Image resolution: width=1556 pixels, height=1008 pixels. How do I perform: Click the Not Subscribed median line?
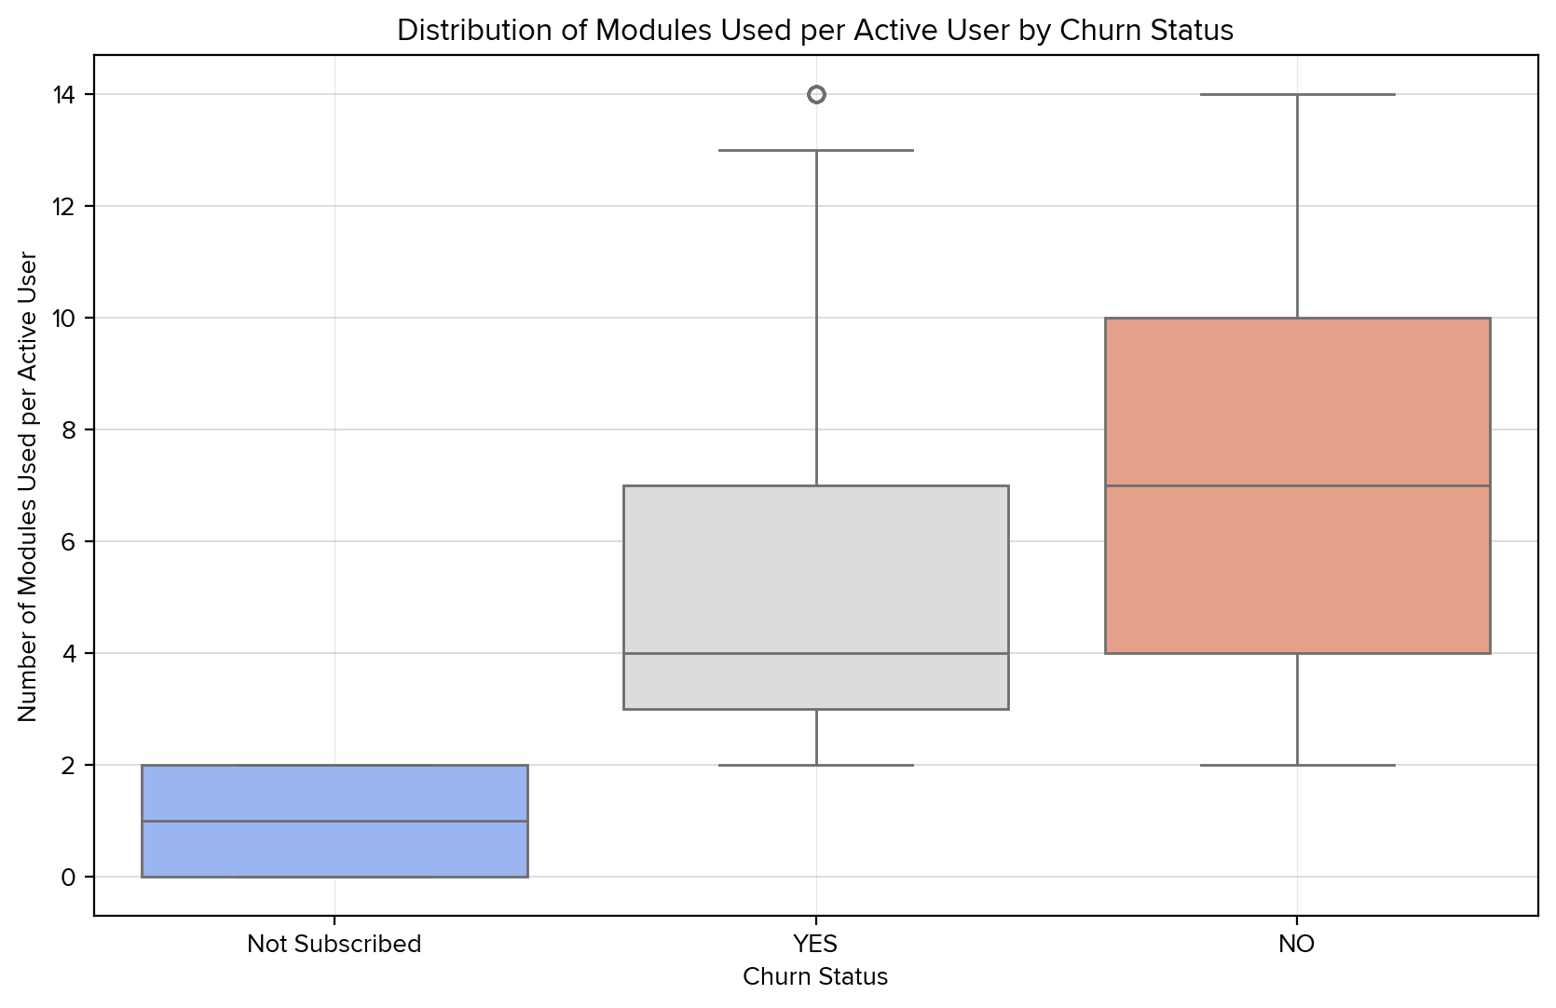[x=334, y=821]
